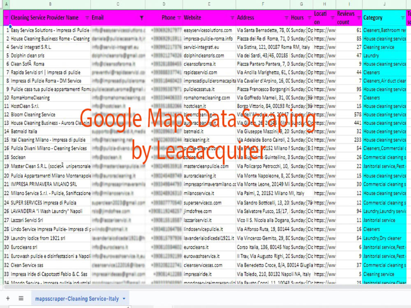The height and width of the screenshot is (308, 411).
Task: Click reviews count cell '578'
Action: [349, 115]
